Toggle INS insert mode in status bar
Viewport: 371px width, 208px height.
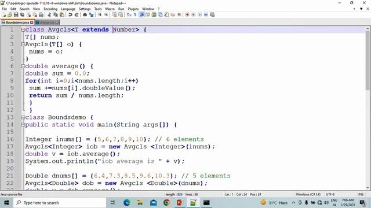[x=361, y=194]
